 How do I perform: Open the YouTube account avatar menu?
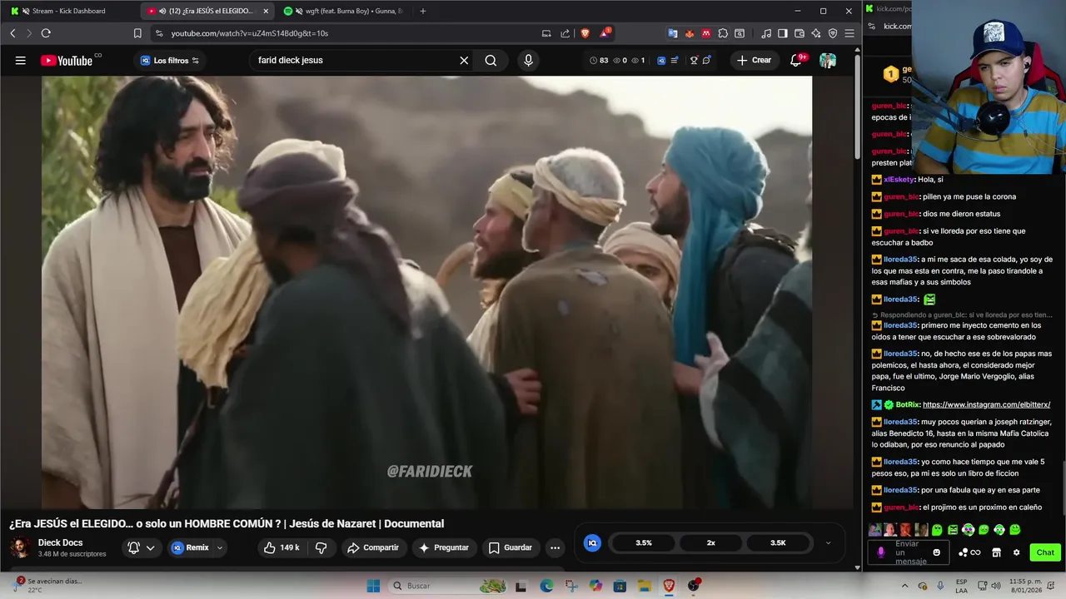827,60
